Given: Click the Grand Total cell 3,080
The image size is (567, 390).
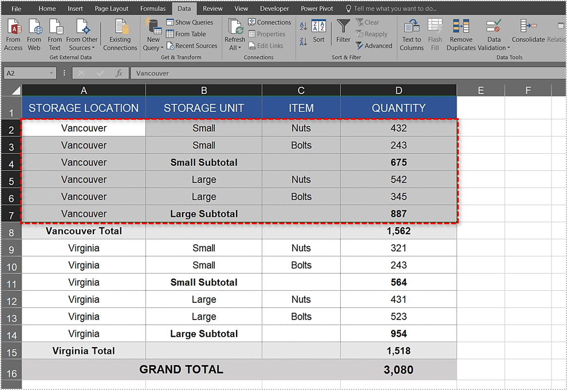Looking at the screenshot, I should 399,370.
